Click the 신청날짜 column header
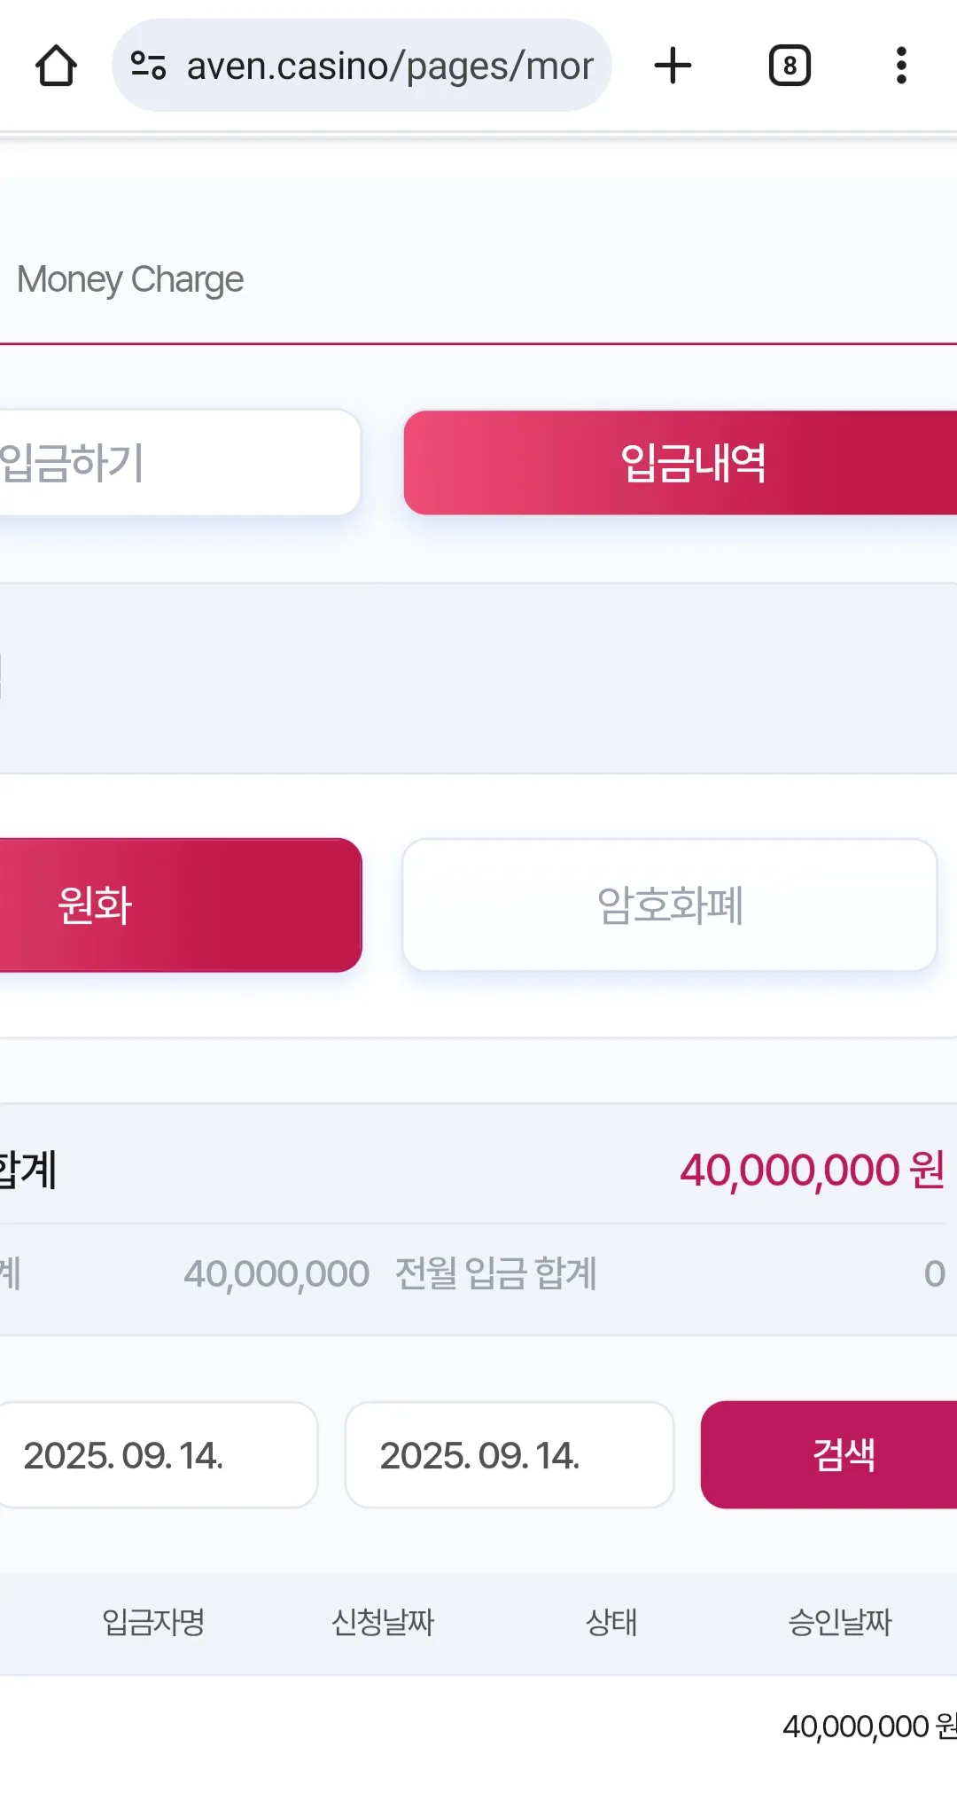The height and width of the screenshot is (1801, 957). pos(383,1622)
